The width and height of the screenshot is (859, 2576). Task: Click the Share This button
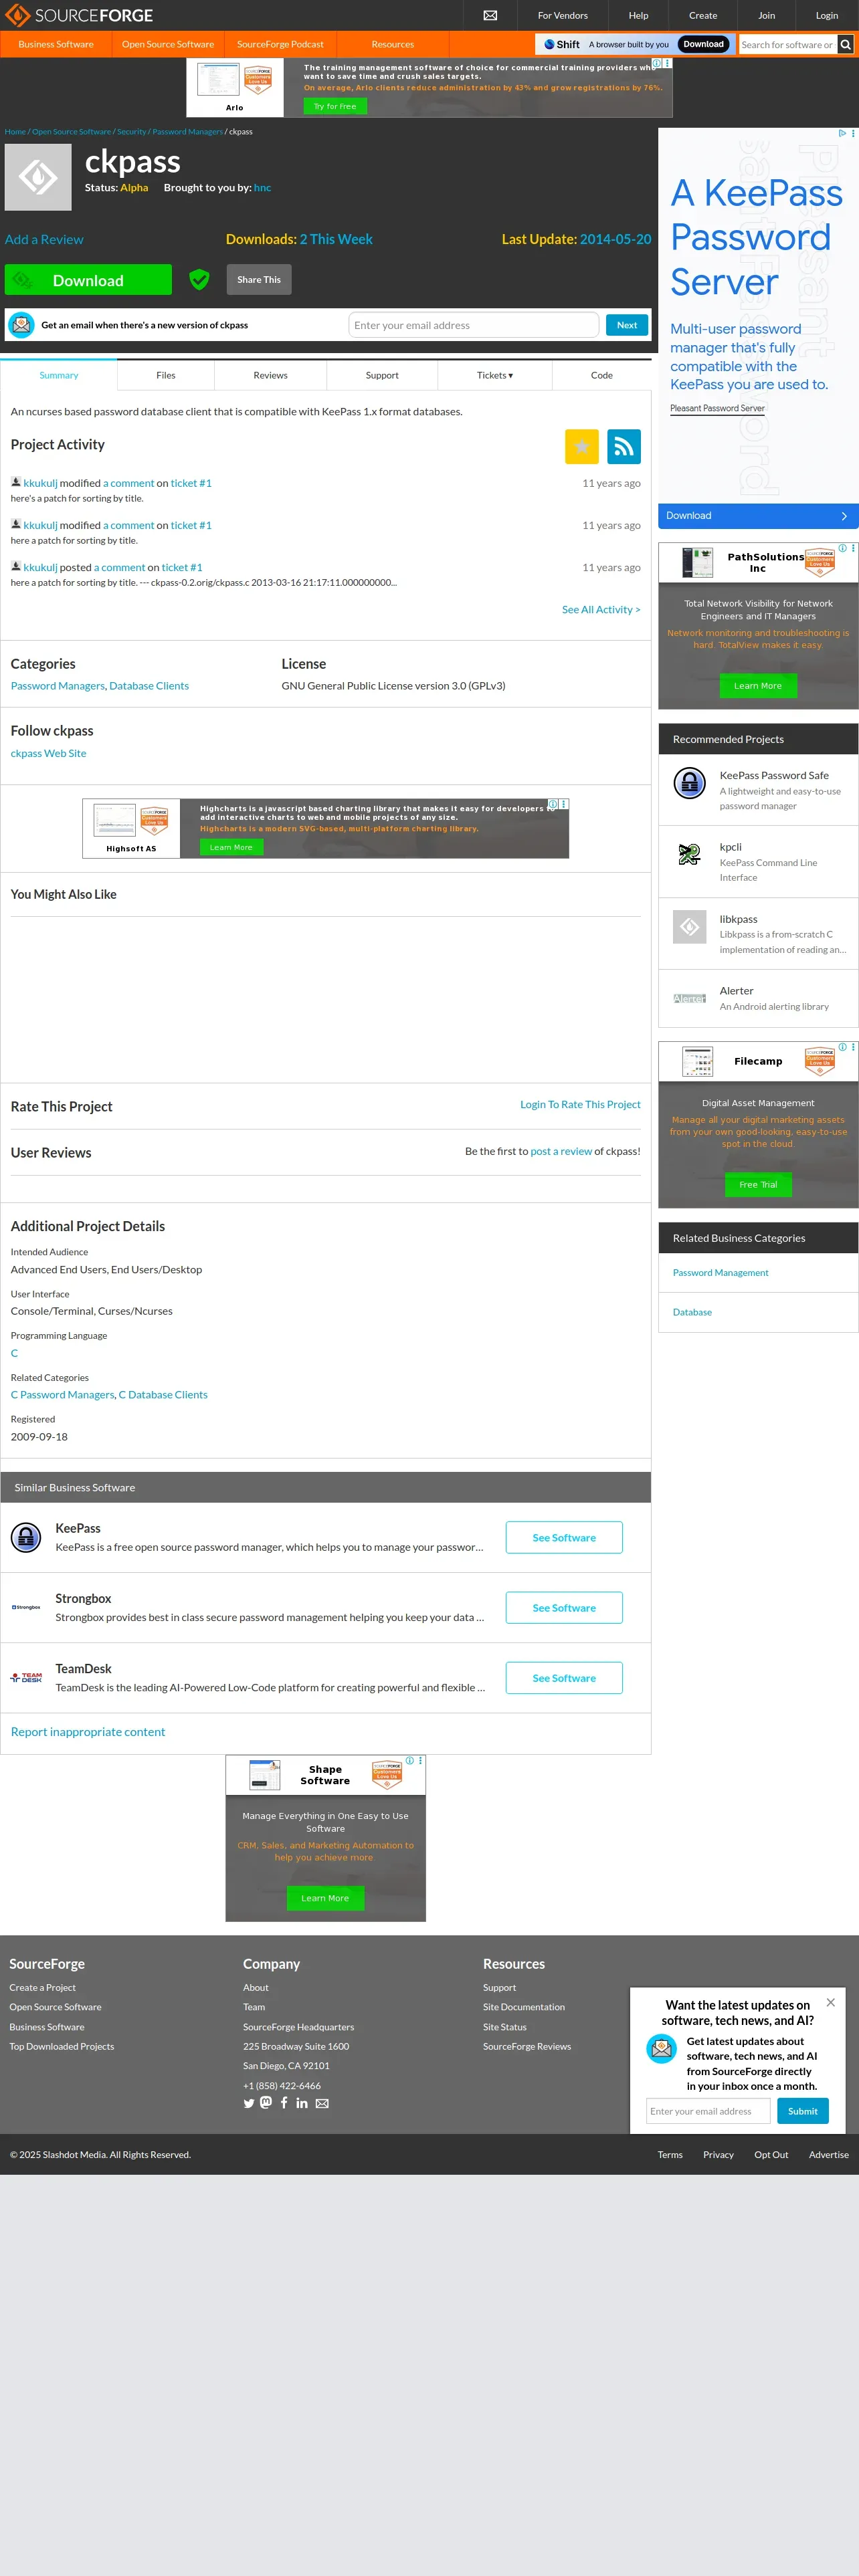pos(259,279)
